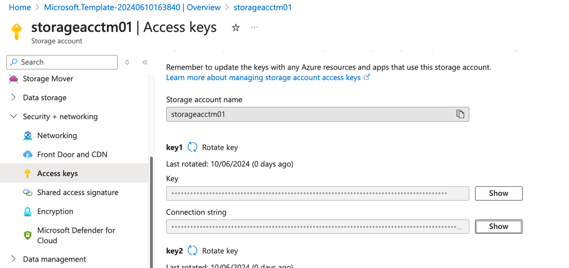Click the Encryption lock icon
569x268 pixels.
27,212
